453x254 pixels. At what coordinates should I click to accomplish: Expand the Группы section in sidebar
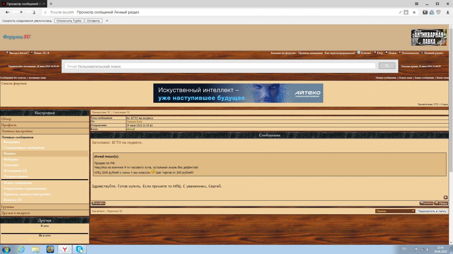click(8, 207)
